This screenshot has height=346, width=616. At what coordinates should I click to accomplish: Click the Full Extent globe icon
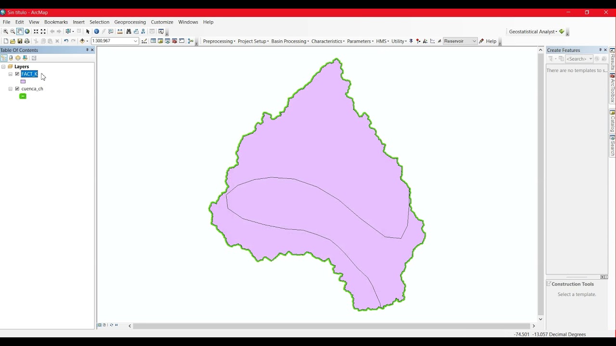click(27, 31)
